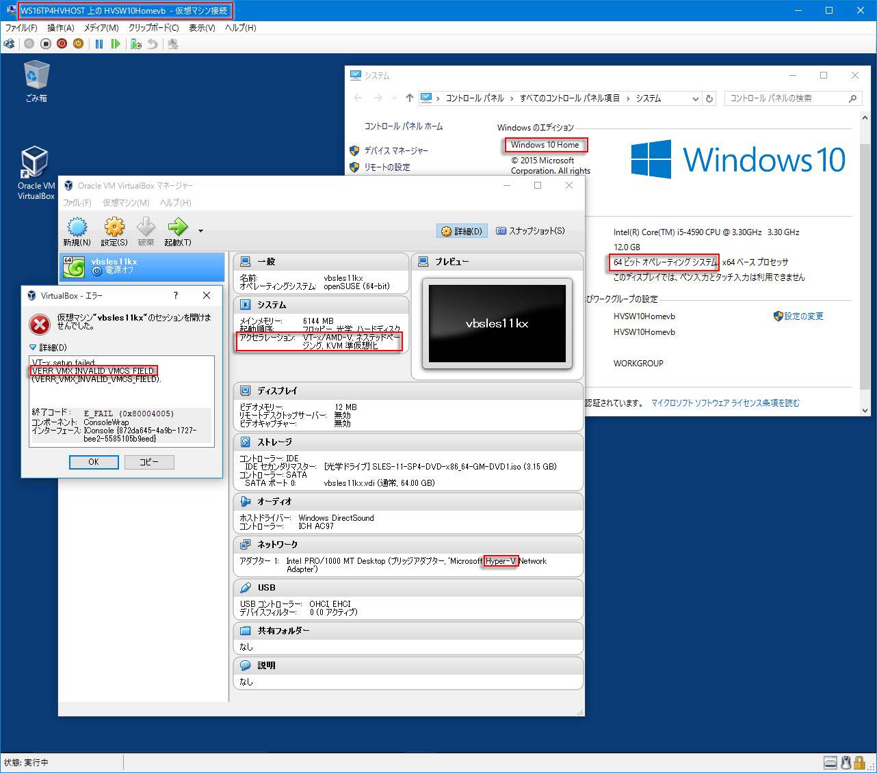Click the vbsles11kx preview thumbnail
The width and height of the screenshot is (877, 773).
tap(497, 323)
